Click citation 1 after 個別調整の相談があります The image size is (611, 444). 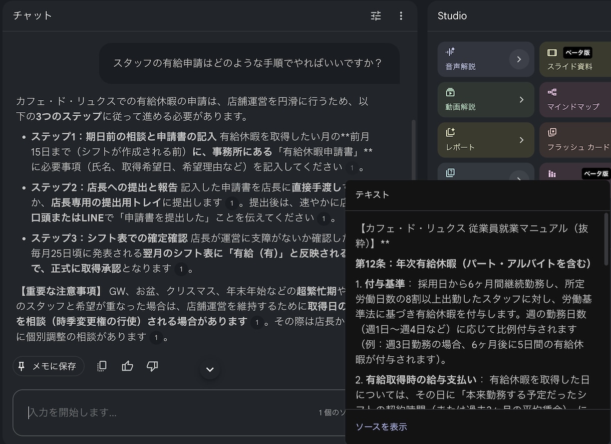pyautogui.click(x=156, y=338)
